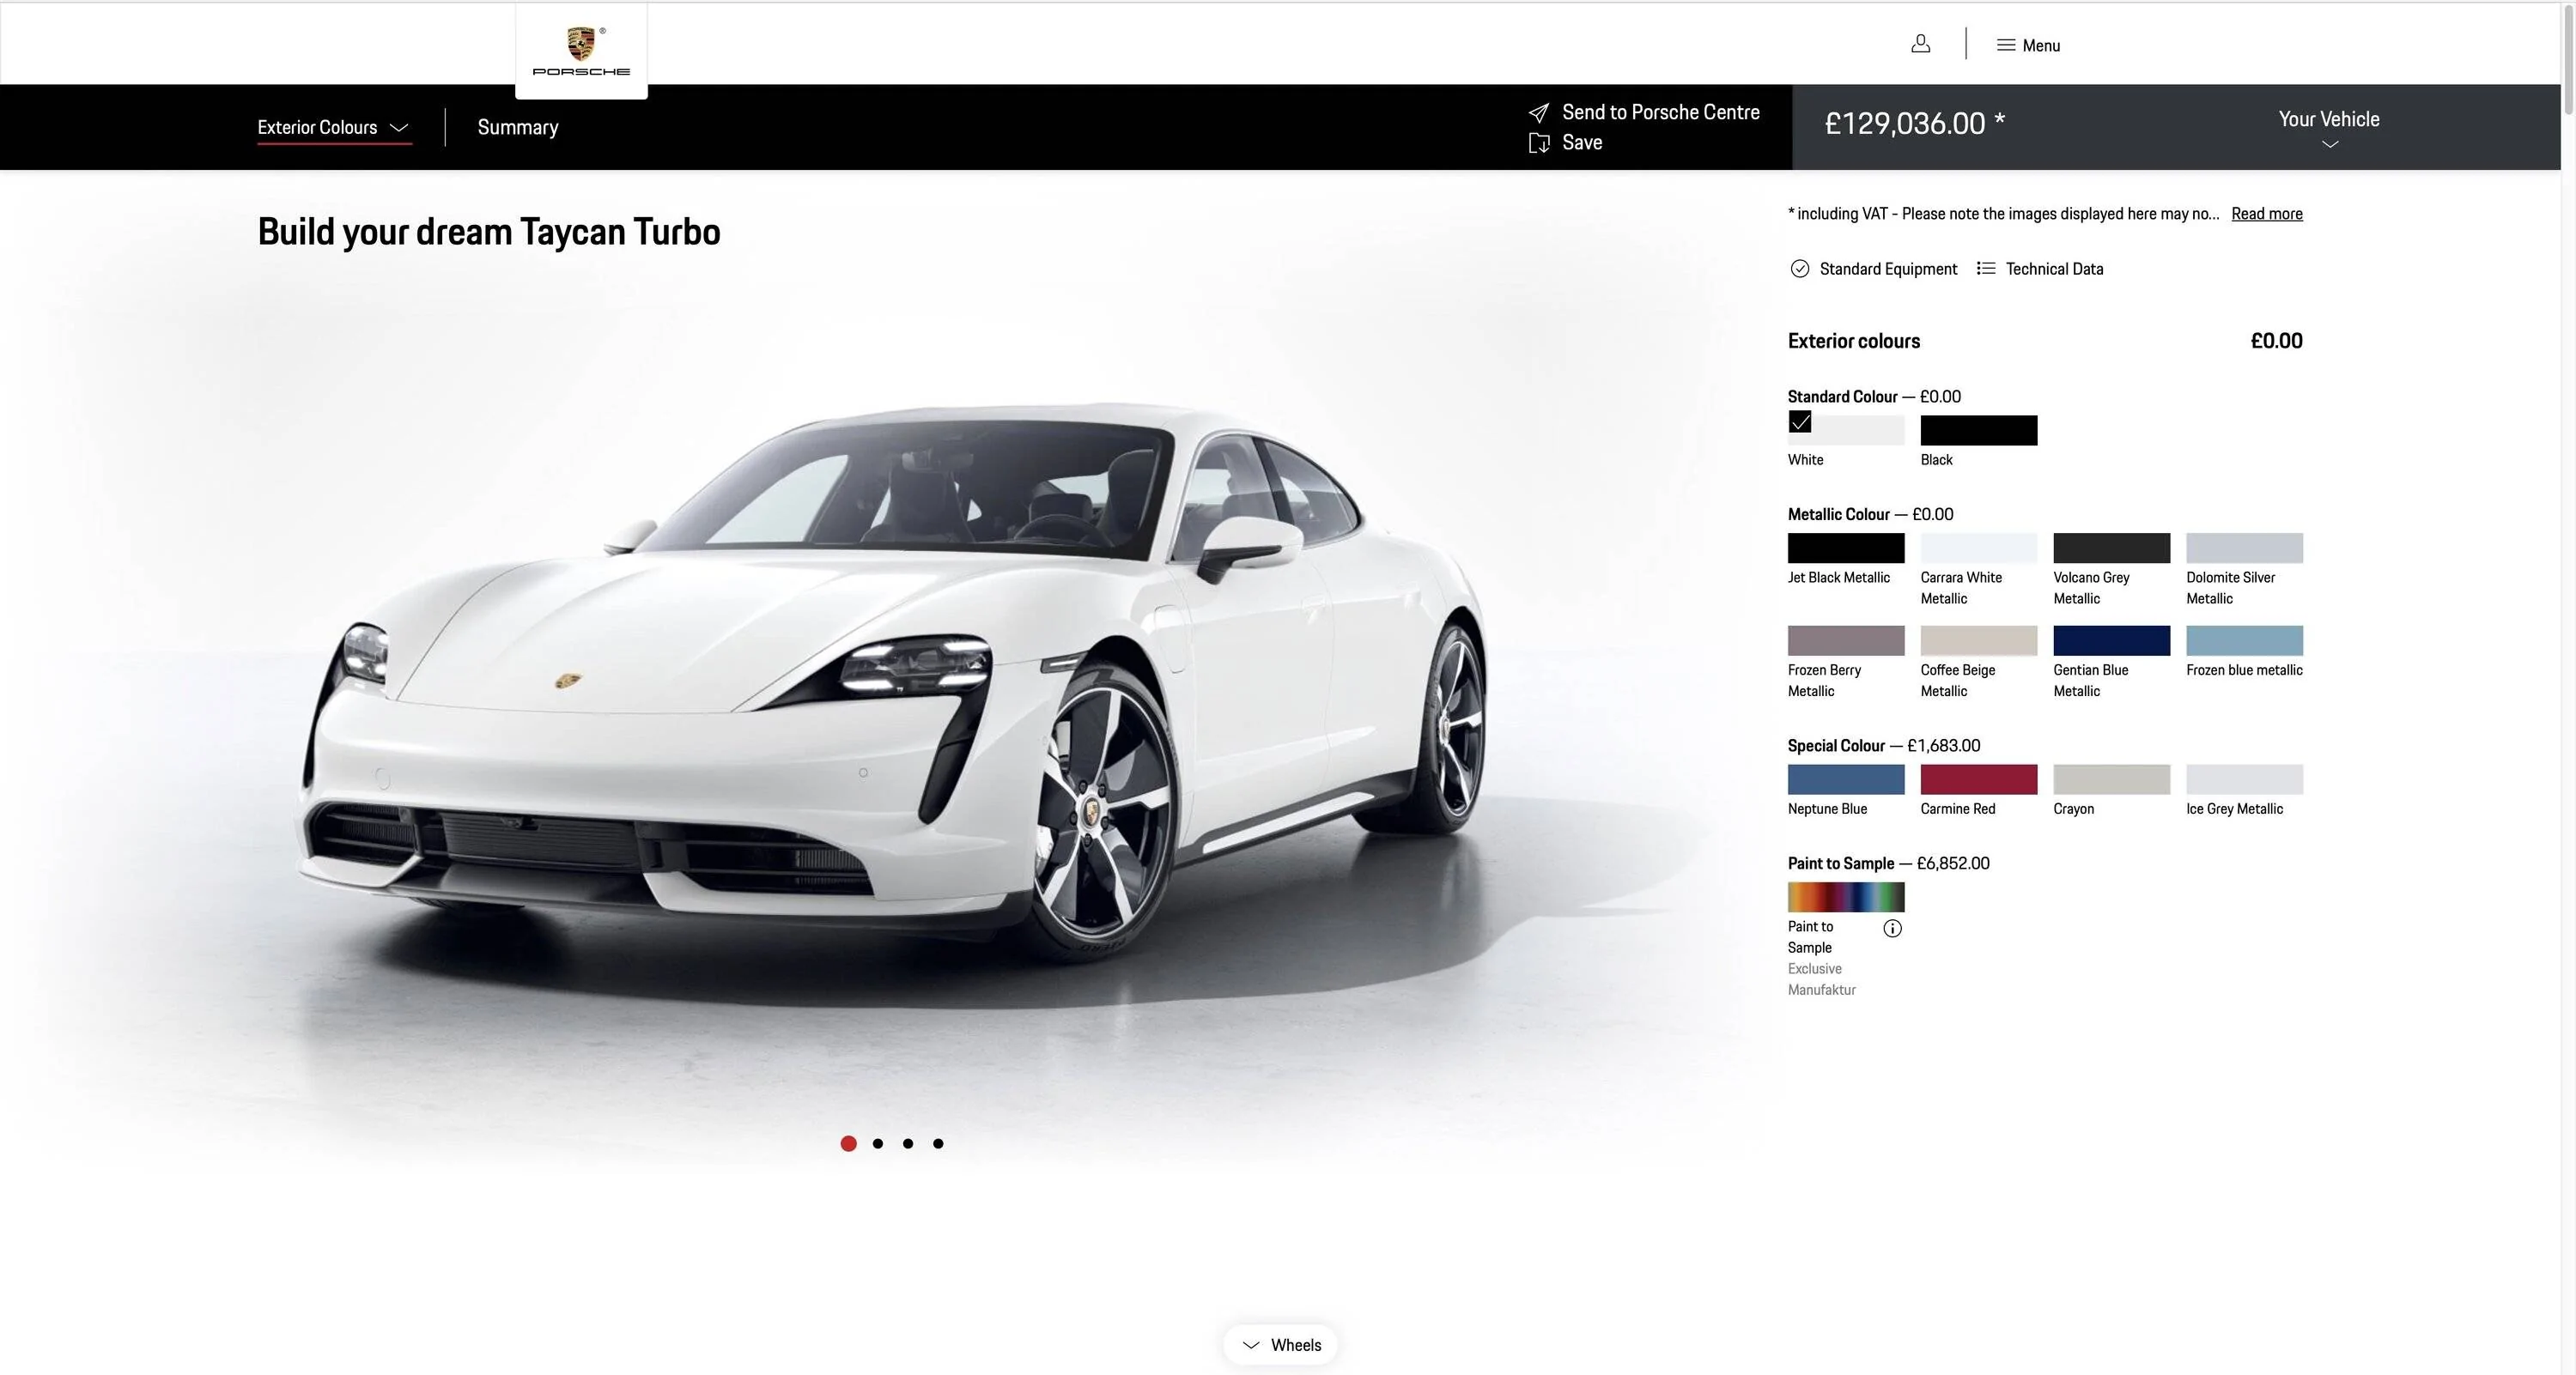2576x1375 pixels.
Task: Pick the Neptune Blue special colour
Action: tap(1845, 779)
